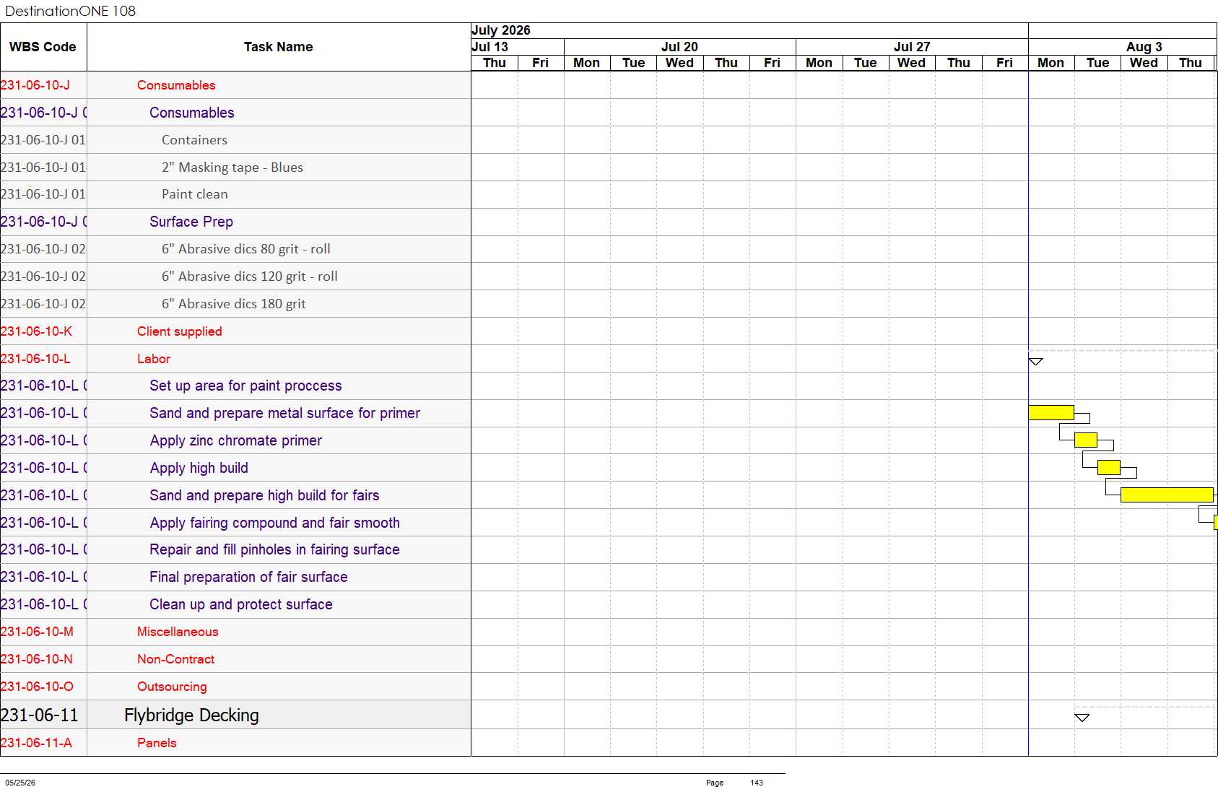Select Sand and prepare metal surface for primer
Screen dimensions: 1218x792
tap(235, 413)
